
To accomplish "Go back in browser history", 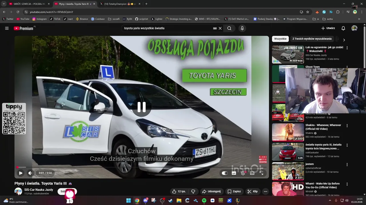I will coord(4,12).
